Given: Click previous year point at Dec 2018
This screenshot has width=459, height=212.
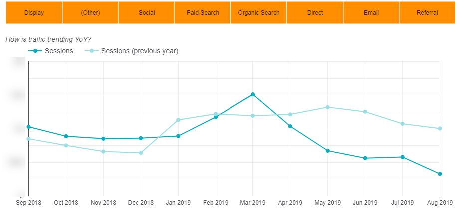Looking at the screenshot, I should click(x=141, y=153).
